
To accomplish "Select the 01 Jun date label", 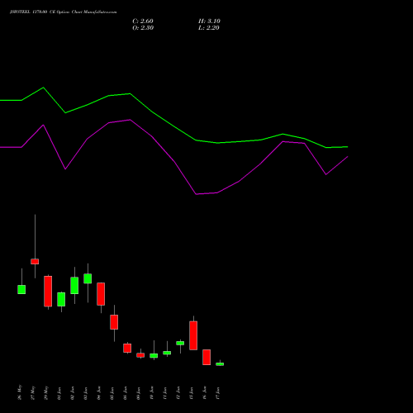I will (x=59, y=393).
